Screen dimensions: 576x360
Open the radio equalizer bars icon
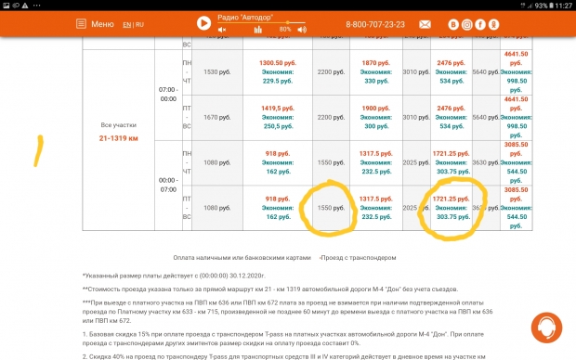[x=258, y=30]
